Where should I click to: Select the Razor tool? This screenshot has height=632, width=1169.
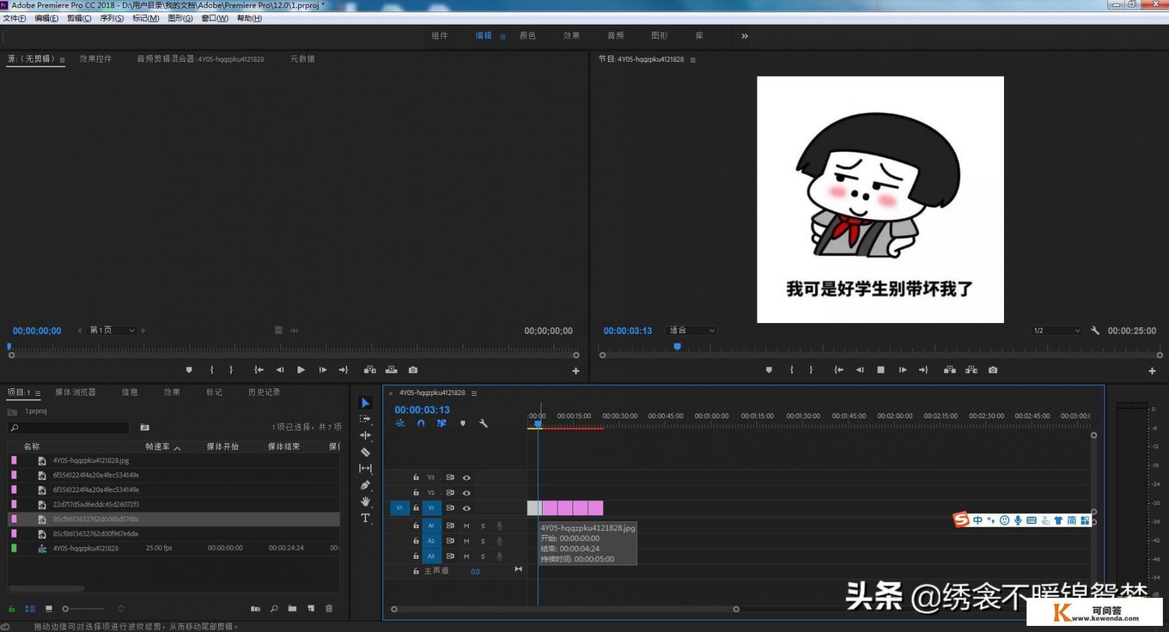coord(365,452)
